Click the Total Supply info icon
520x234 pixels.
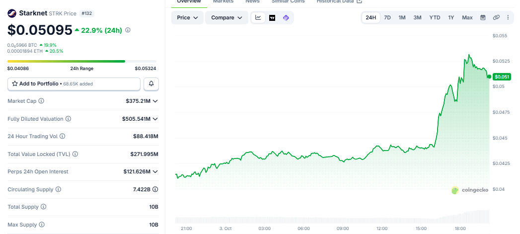click(x=43, y=207)
